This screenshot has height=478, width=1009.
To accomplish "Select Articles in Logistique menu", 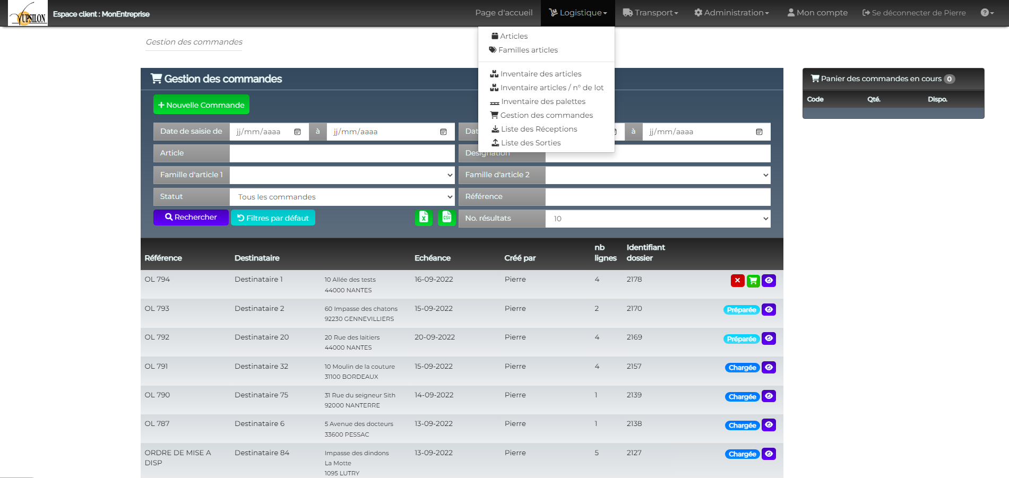I will (x=510, y=36).
